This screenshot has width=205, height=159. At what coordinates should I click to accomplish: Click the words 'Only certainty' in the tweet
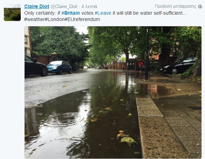[x=39, y=13]
